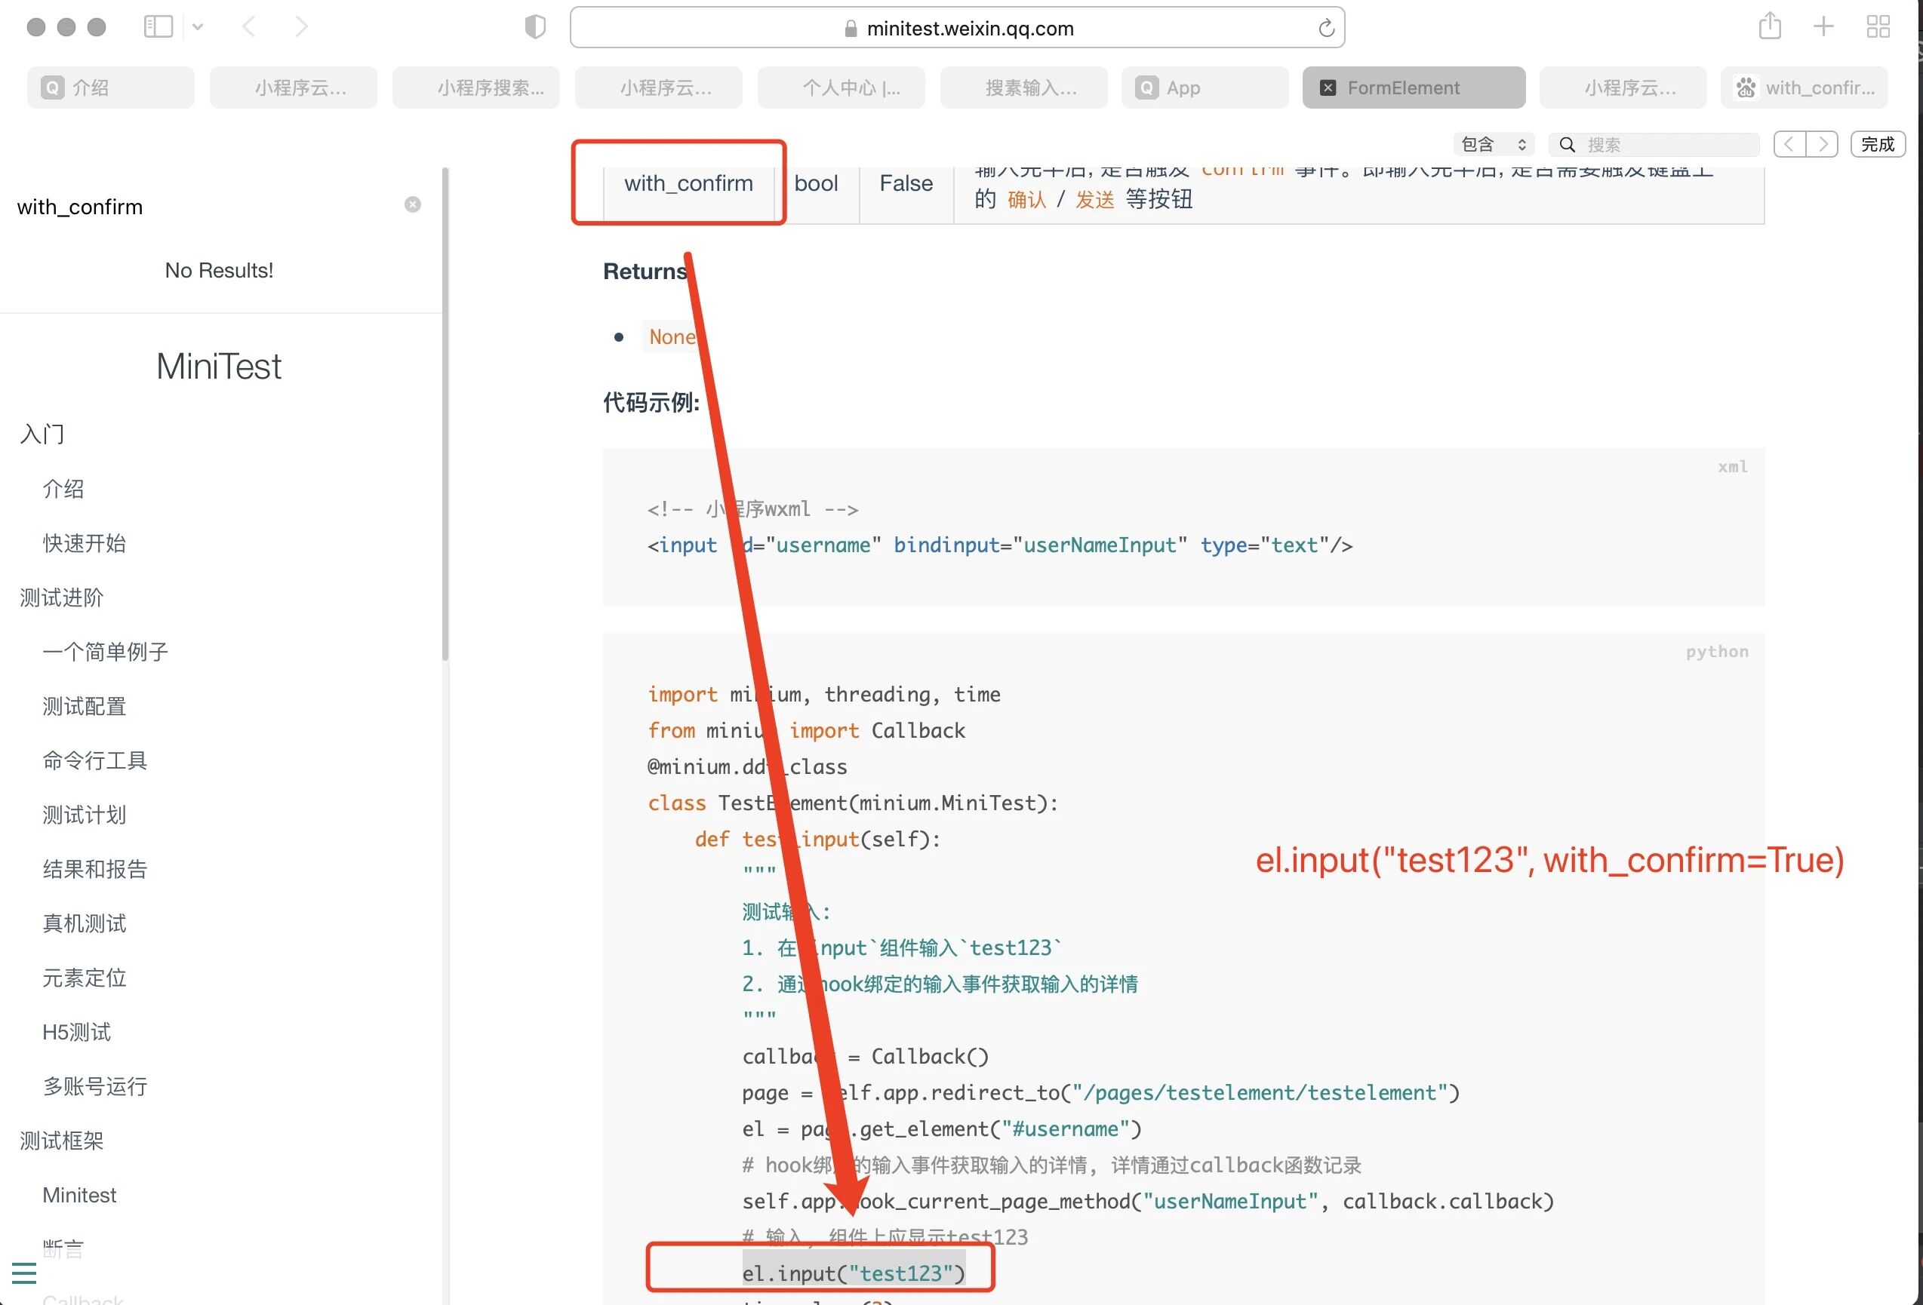The image size is (1923, 1305).
Task: Click the Share icon in toolbar
Action: (x=1770, y=26)
